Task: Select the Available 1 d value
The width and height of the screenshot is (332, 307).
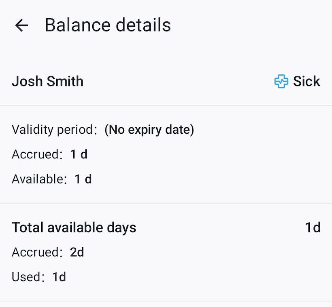Action: point(83,179)
